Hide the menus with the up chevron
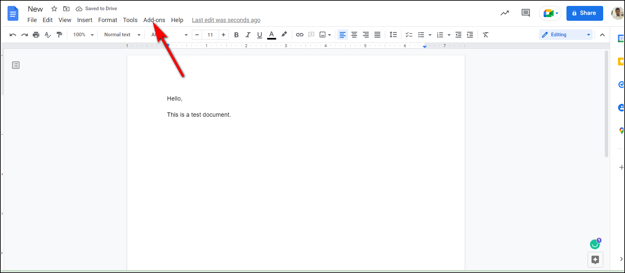The image size is (625, 273). [603, 35]
